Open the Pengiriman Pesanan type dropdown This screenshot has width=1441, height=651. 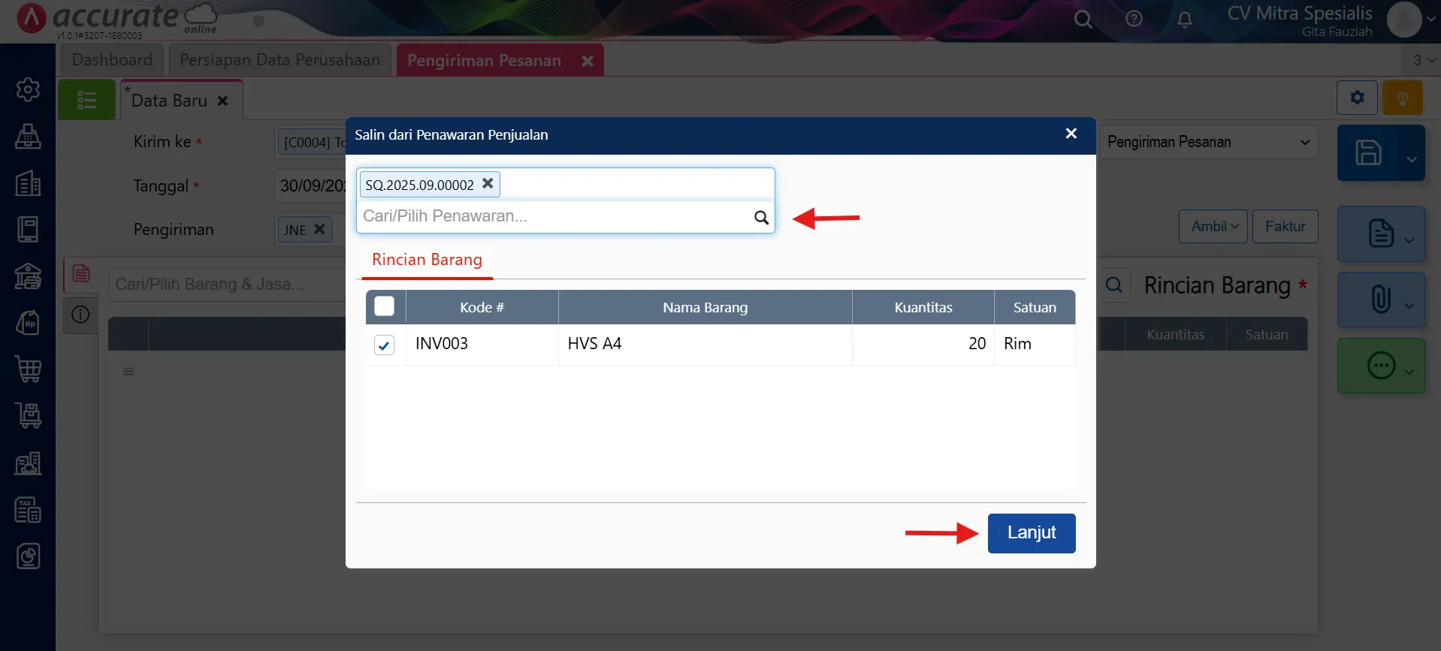point(1208,142)
